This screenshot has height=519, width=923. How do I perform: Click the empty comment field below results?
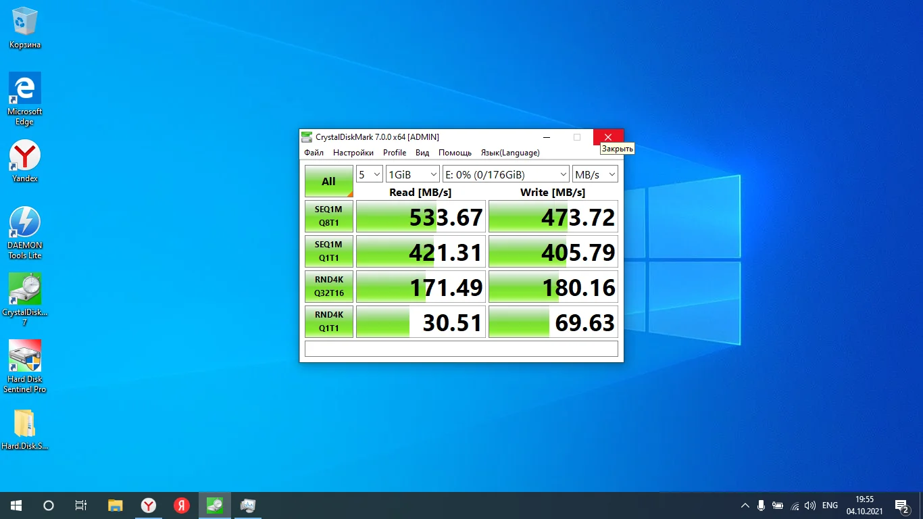tap(461, 349)
